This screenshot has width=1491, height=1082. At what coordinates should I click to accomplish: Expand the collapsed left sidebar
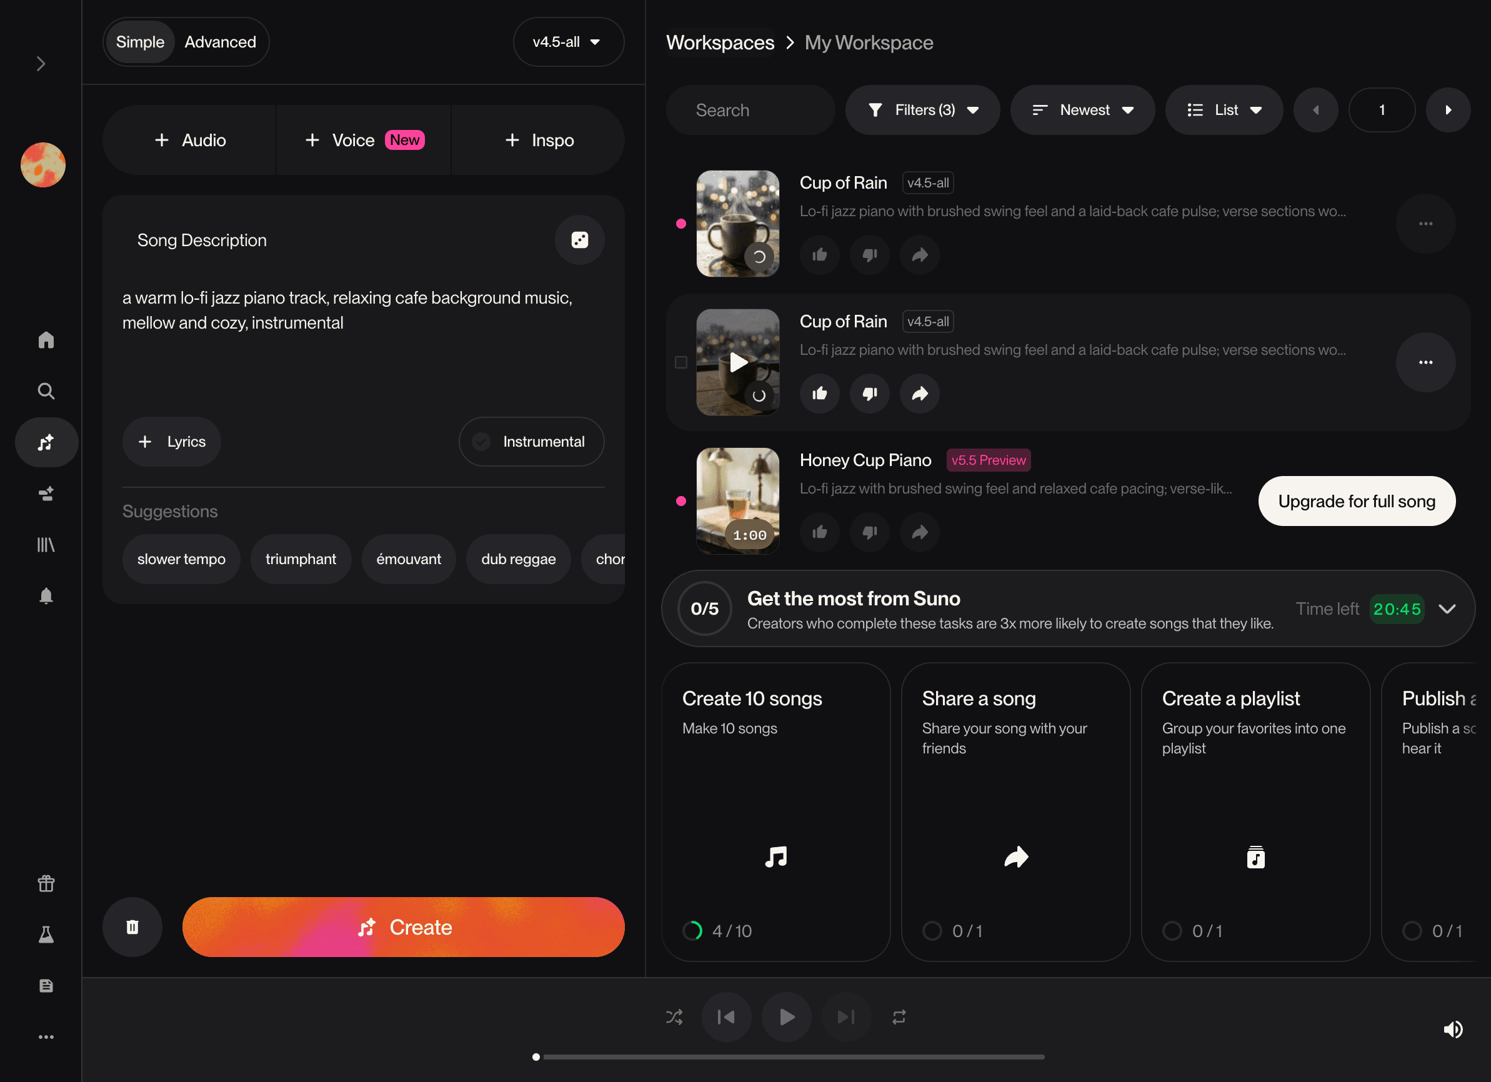click(41, 64)
